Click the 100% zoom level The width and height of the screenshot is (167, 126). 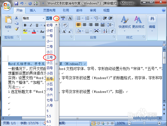tap(121, 123)
